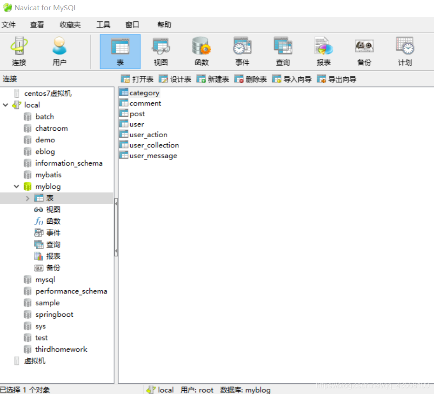Open the 帮助 menu

164,25
